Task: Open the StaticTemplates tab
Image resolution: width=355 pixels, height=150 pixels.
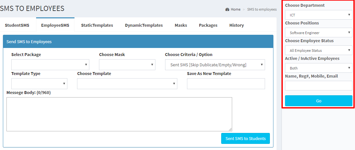Action: (x=97, y=25)
